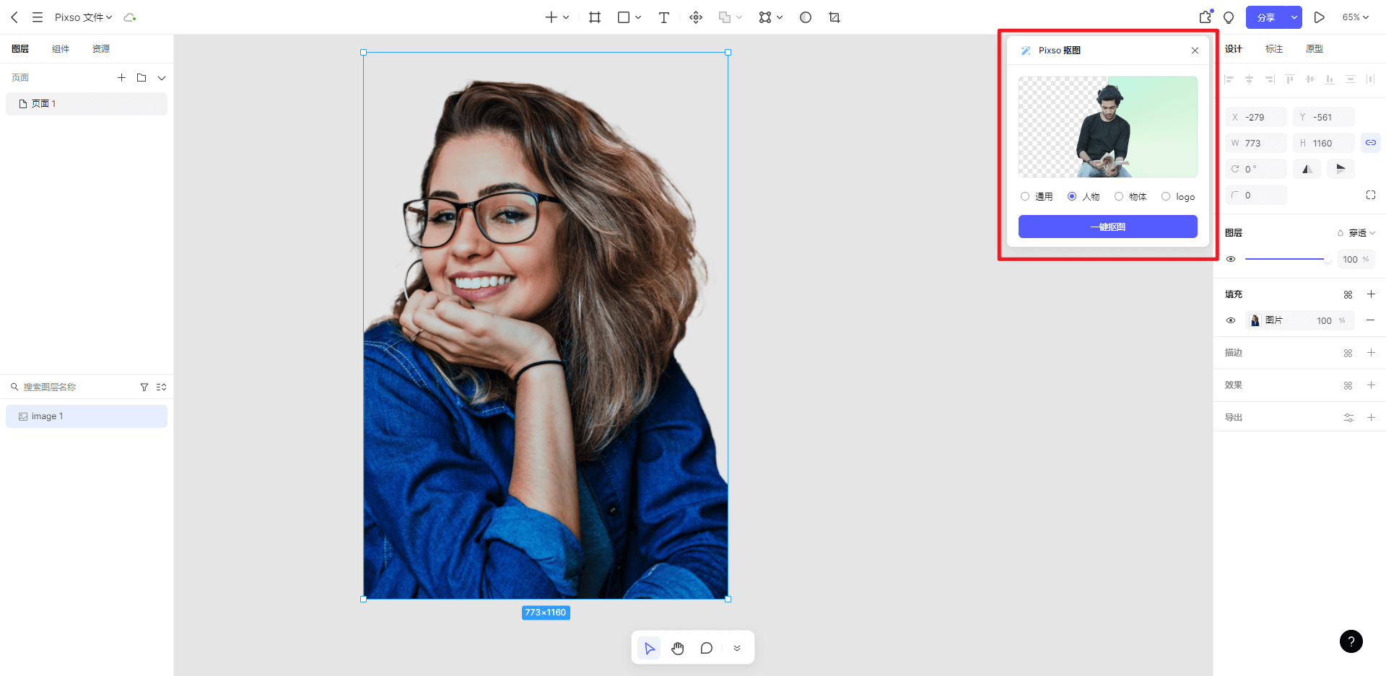Flip the image horizontally

click(1307, 169)
